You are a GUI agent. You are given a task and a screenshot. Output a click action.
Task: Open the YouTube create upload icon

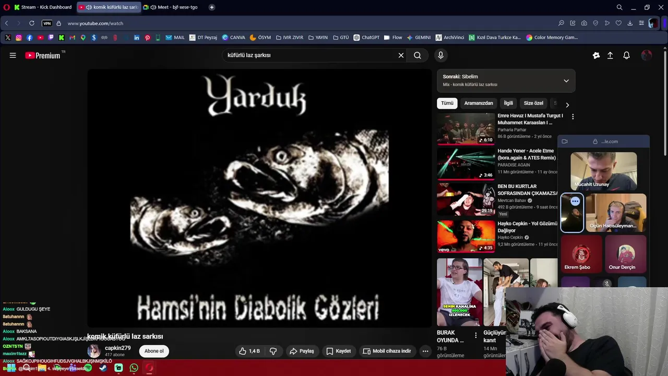coord(610,55)
